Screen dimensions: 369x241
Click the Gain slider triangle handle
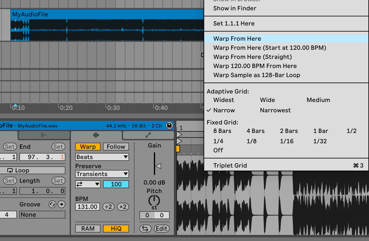point(158,165)
